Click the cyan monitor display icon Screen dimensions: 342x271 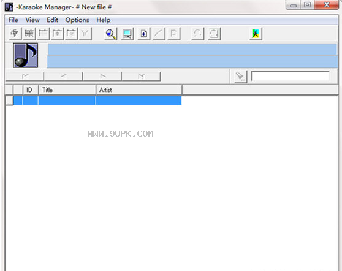pyautogui.click(x=127, y=34)
